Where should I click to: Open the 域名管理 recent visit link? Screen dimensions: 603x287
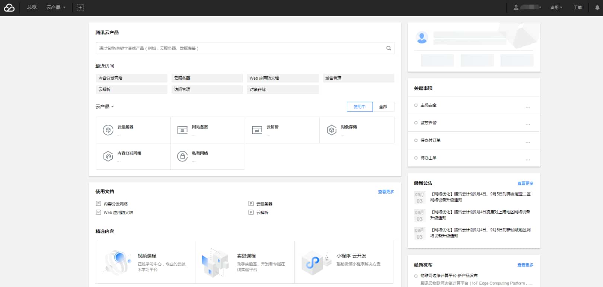point(333,78)
